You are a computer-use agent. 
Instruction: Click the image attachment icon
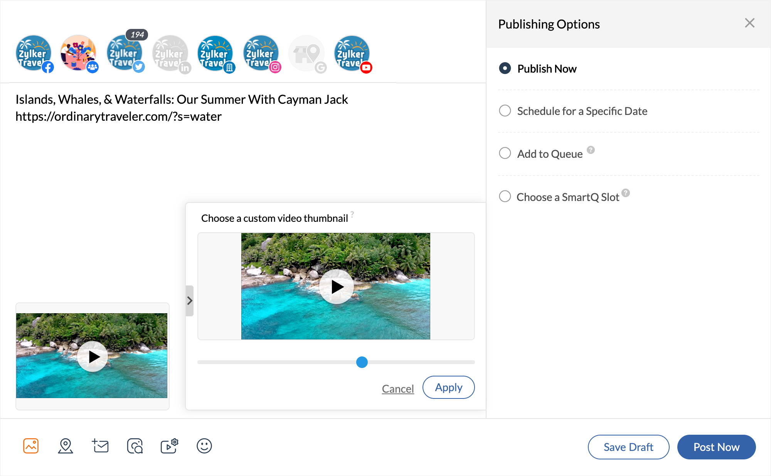click(x=31, y=446)
